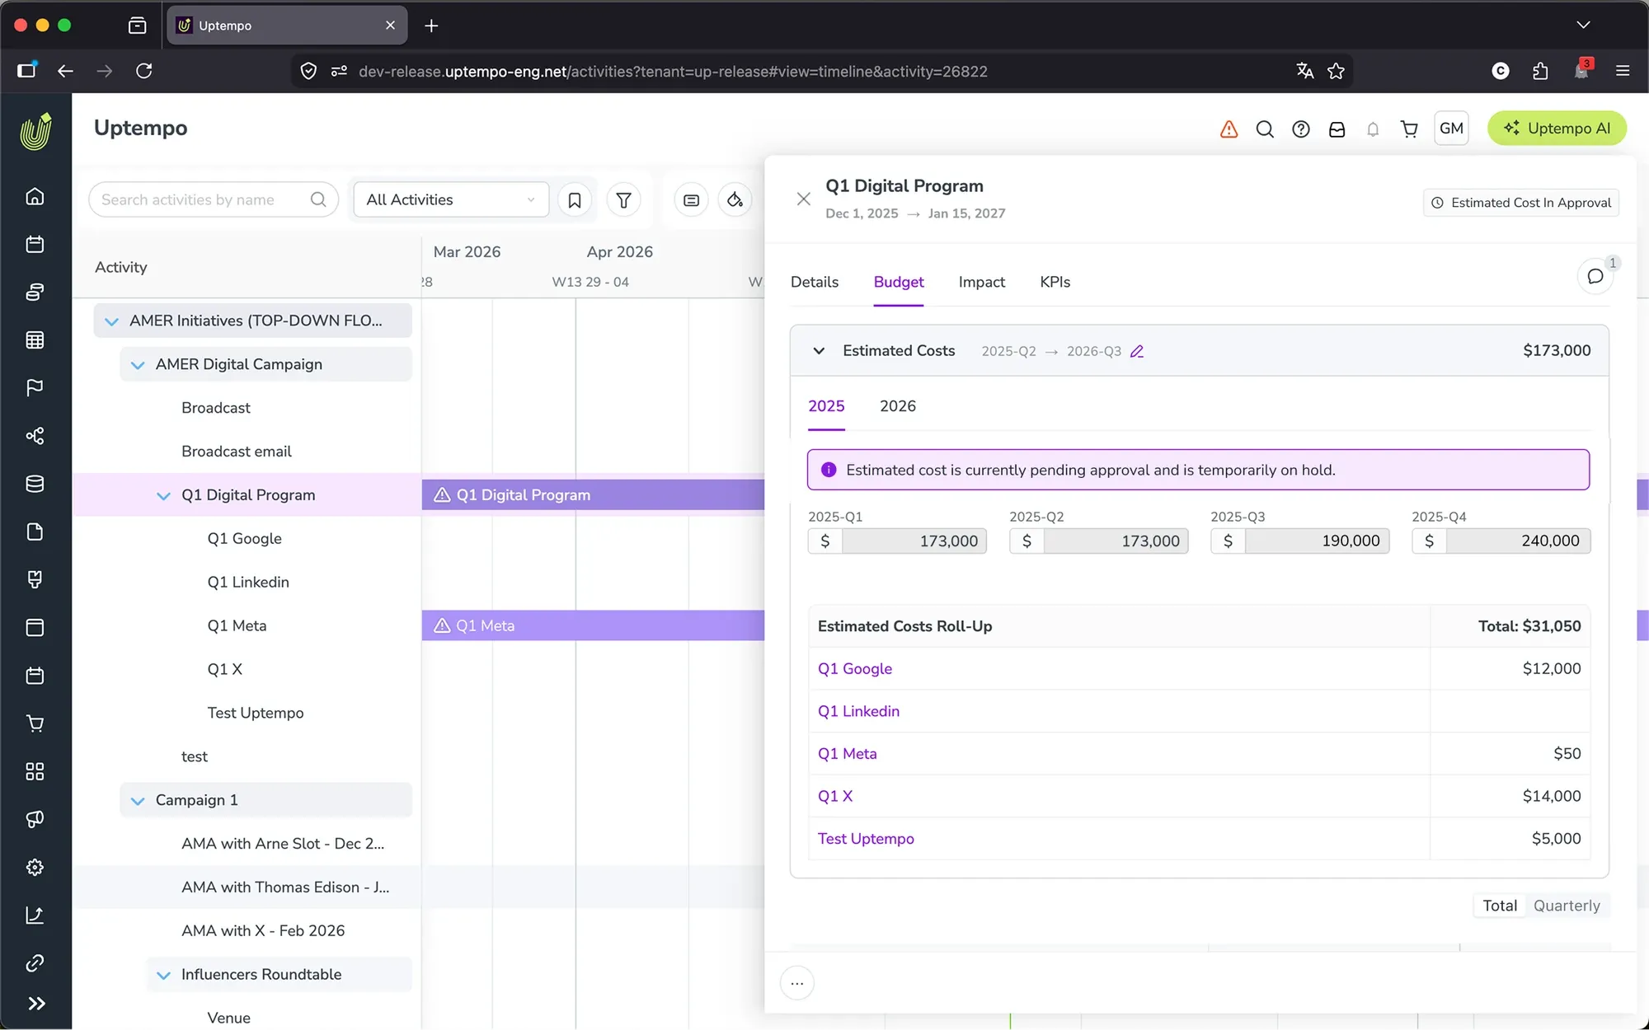
Task: Collapse Campaign 1 tree node
Action: [138, 800]
